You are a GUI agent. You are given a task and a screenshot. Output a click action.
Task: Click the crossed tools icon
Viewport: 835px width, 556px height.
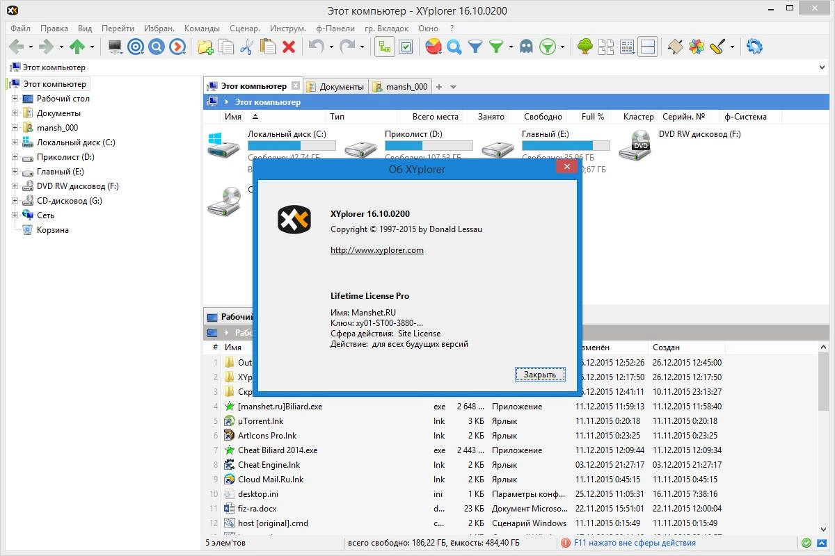675,47
